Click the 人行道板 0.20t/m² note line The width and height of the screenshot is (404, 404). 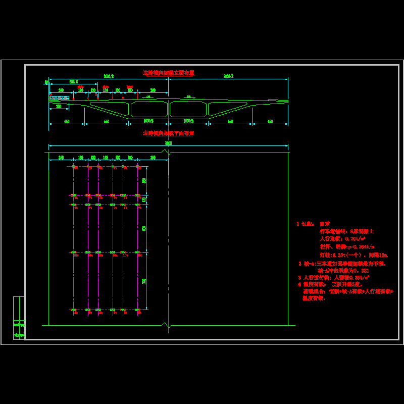point(342,238)
